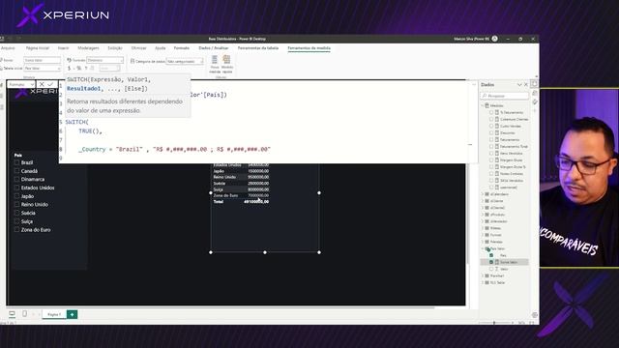Select the Total row in the table
Viewport: 619px width, 348px height.
click(241, 202)
